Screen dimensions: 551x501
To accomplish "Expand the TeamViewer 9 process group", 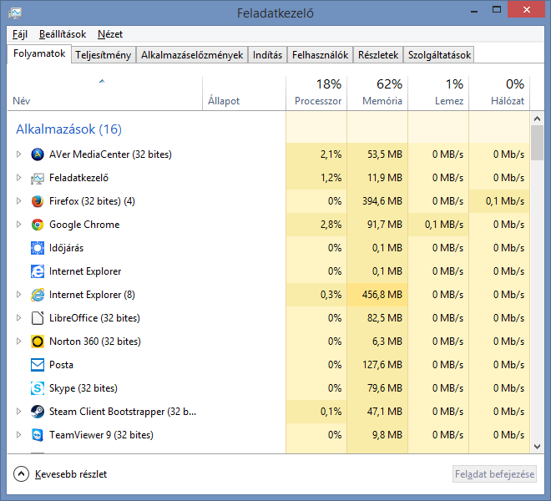I will 18,435.
